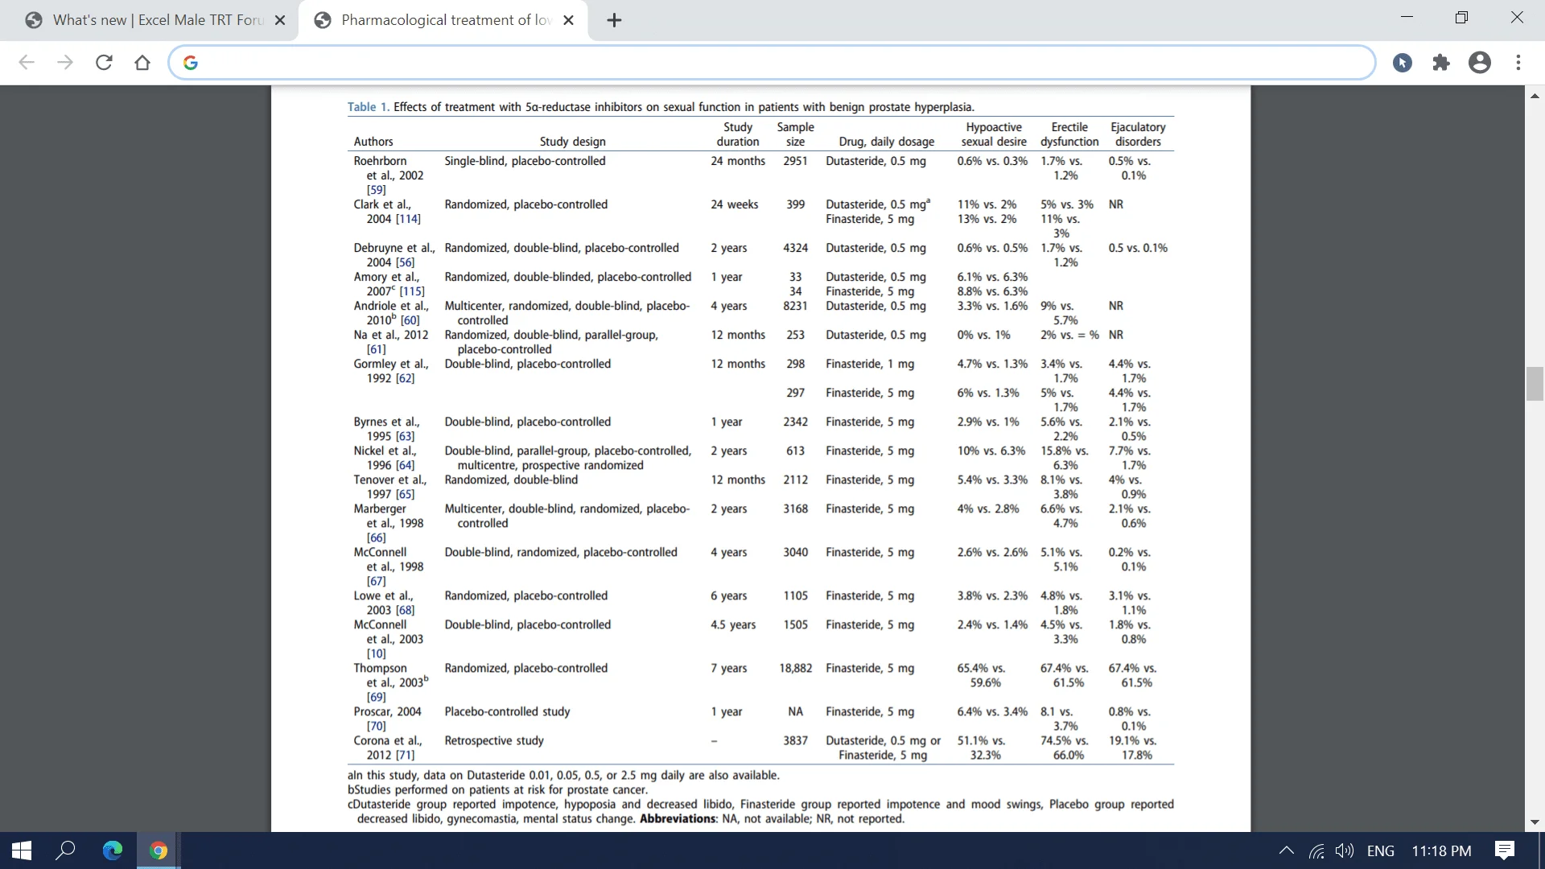Click the Drug, daily dosage header
Image resolution: width=1545 pixels, height=869 pixels.
[887, 142]
